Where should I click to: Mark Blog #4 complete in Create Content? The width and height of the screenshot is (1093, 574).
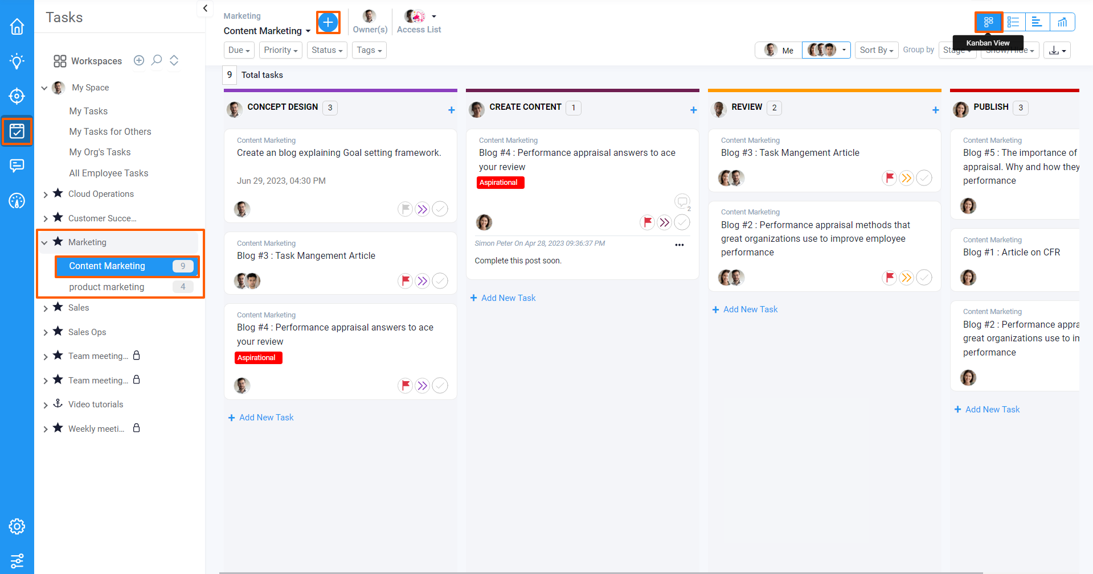coord(682,222)
